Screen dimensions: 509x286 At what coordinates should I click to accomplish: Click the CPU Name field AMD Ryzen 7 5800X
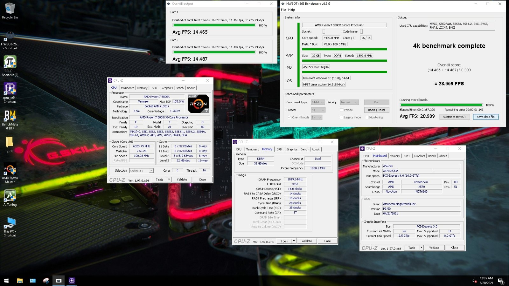[157, 97]
